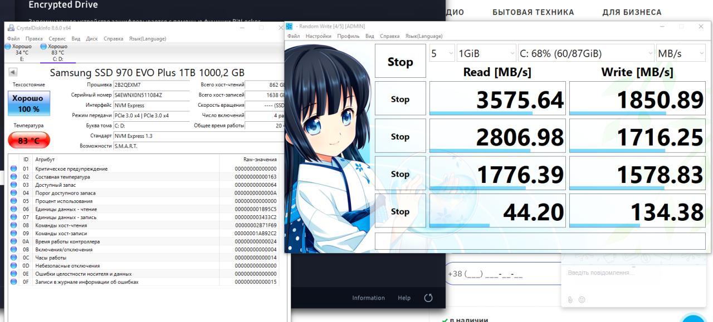
Task: Open the test size dropdown showing 1GiB
Action: tap(486, 54)
